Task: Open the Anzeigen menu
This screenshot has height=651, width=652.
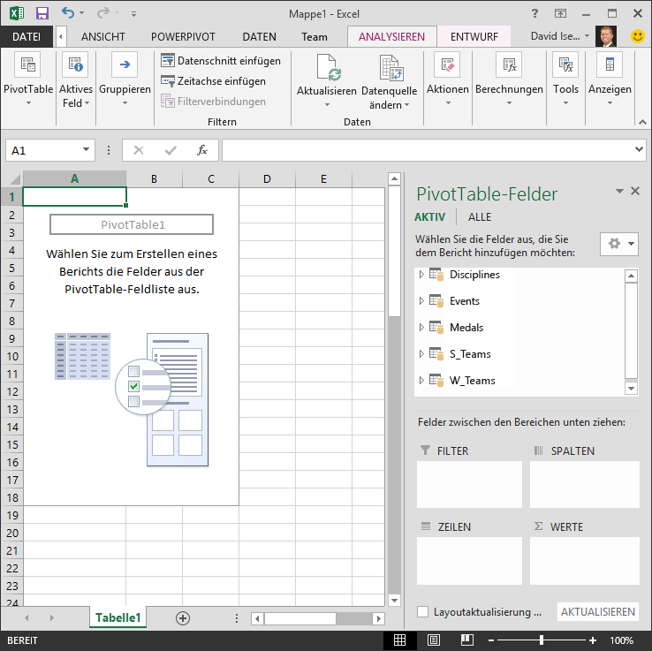Action: pos(610,79)
